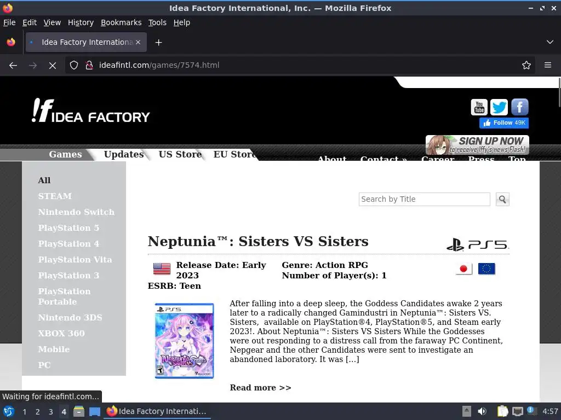
Task: Stop loading the page
Action: [52, 66]
